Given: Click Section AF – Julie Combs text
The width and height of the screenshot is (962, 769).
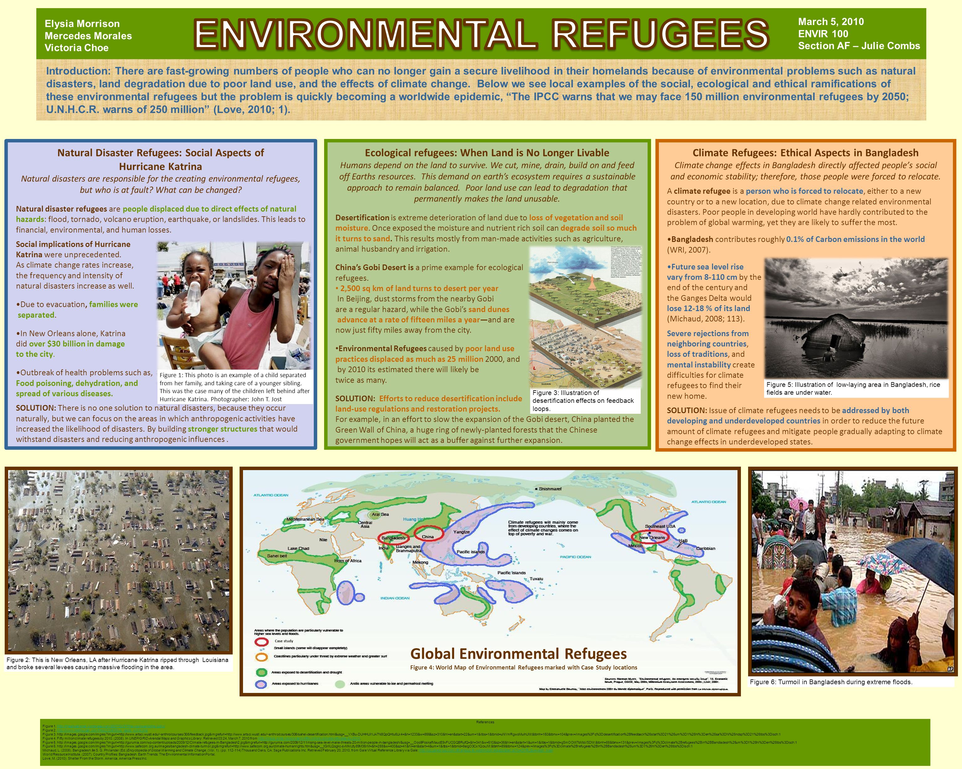Looking at the screenshot, I should pos(859,46).
